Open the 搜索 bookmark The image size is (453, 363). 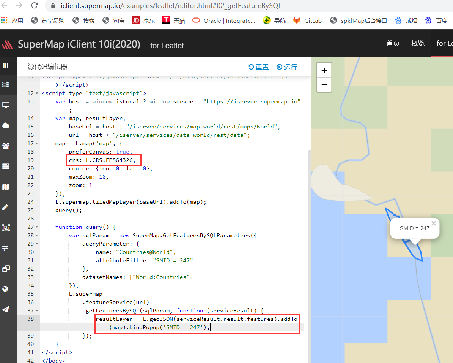click(83, 21)
